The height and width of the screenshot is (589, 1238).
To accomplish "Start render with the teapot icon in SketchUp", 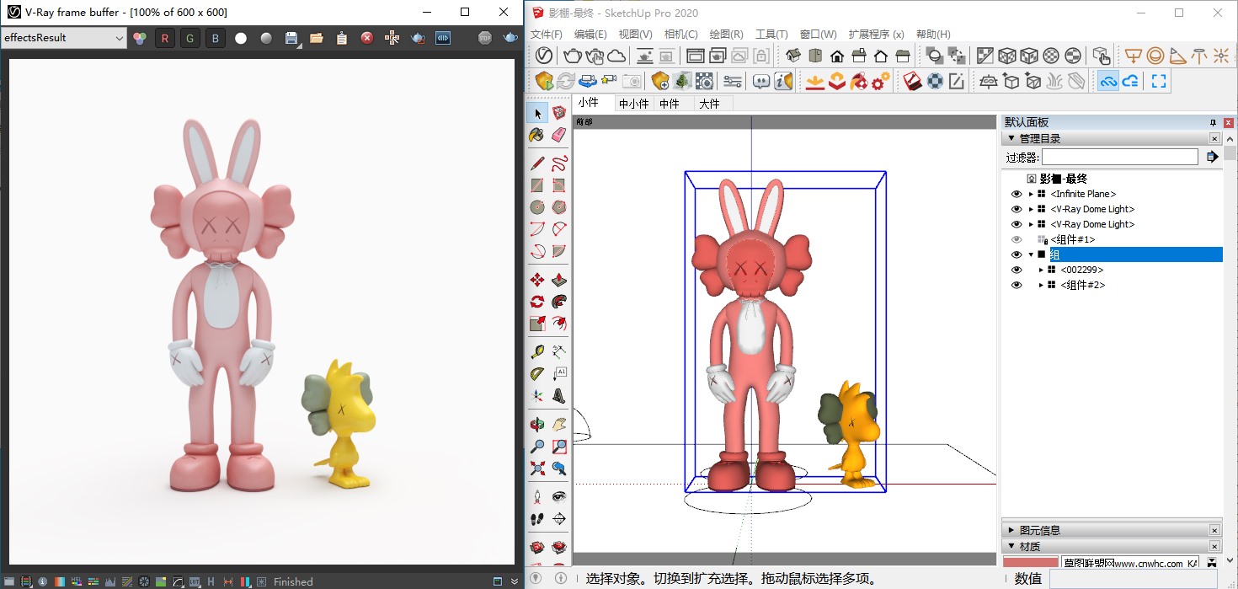I will pyautogui.click(x=573, y=56).
